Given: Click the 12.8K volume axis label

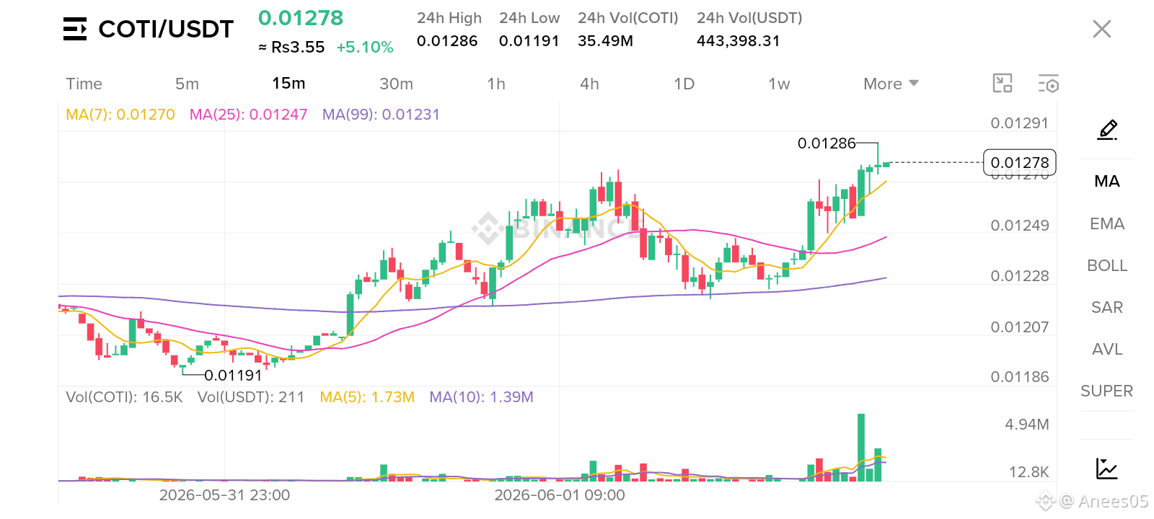Looking at the screenshot, I should click(1029, 472).
